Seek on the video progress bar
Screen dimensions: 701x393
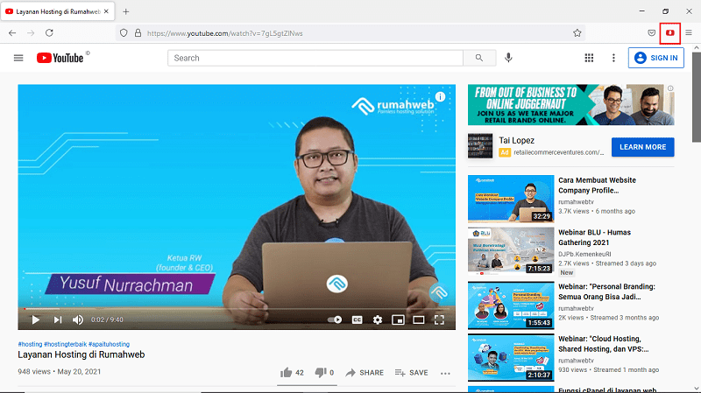pyautogui.click(x=237, y=309)
